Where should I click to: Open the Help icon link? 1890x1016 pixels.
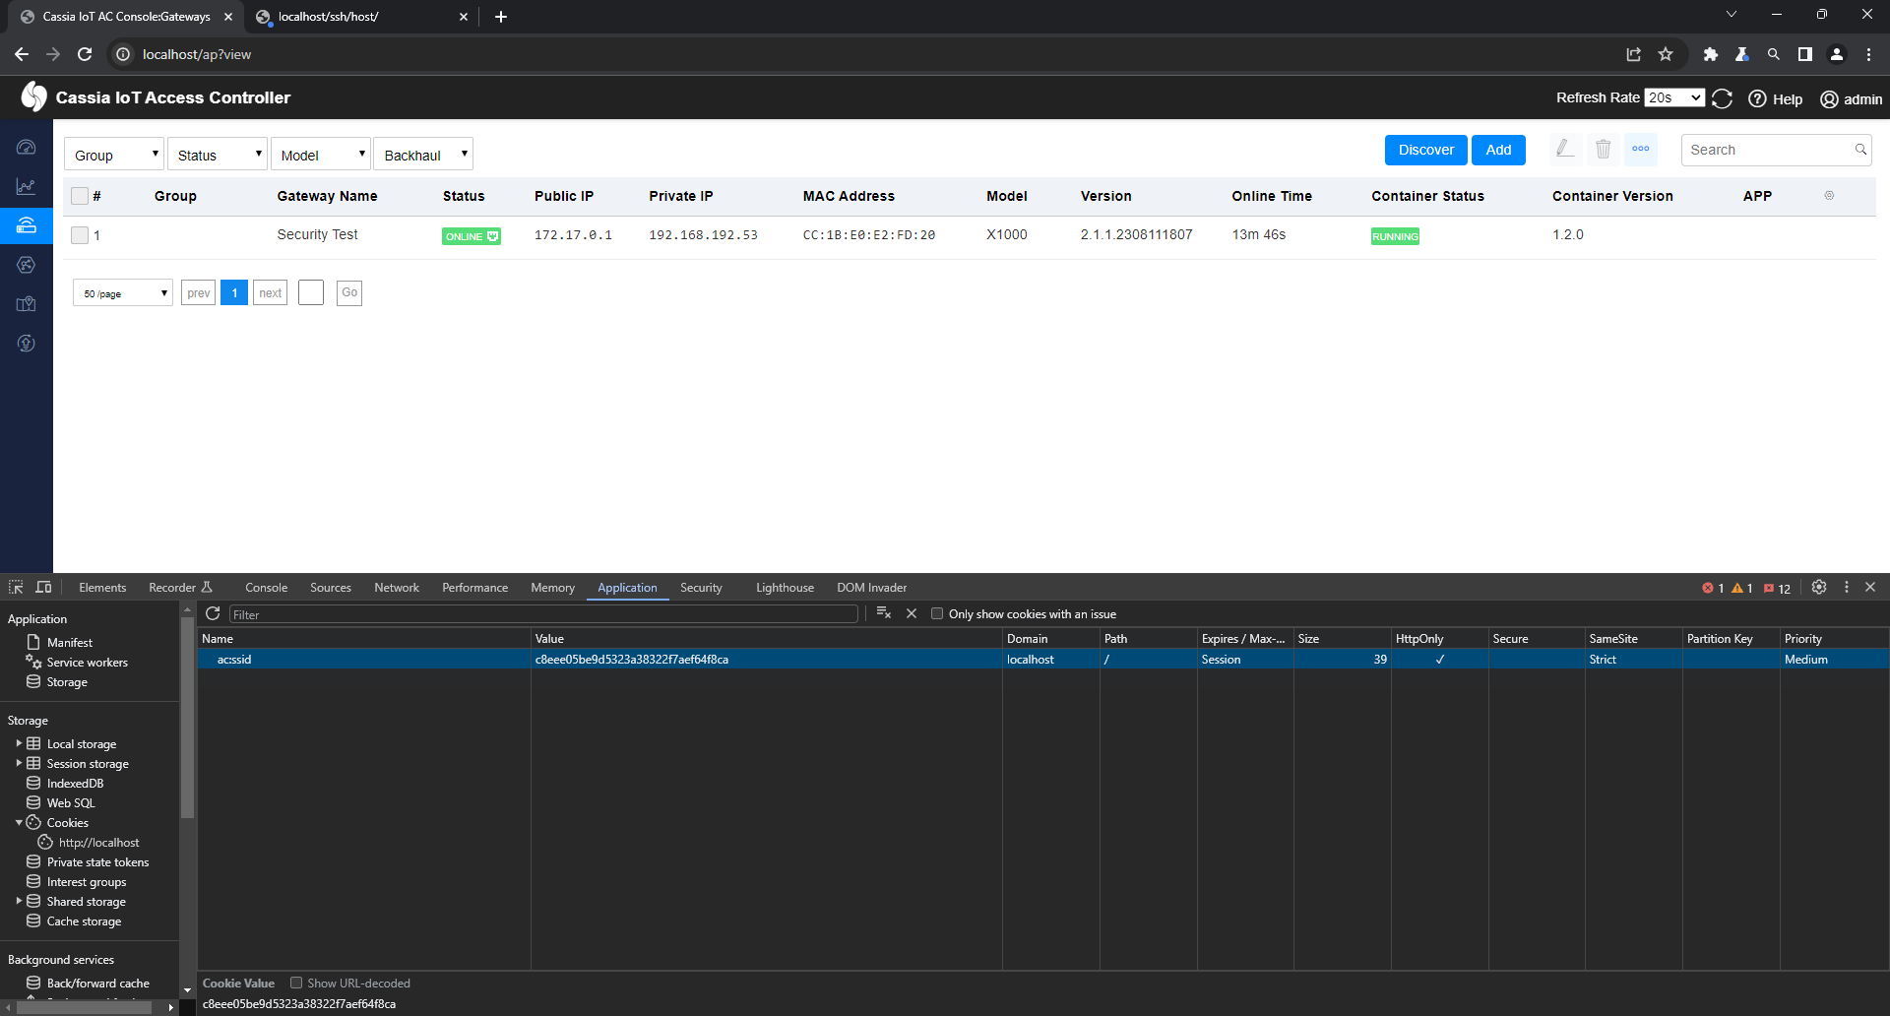click(x=1775, y=98)
